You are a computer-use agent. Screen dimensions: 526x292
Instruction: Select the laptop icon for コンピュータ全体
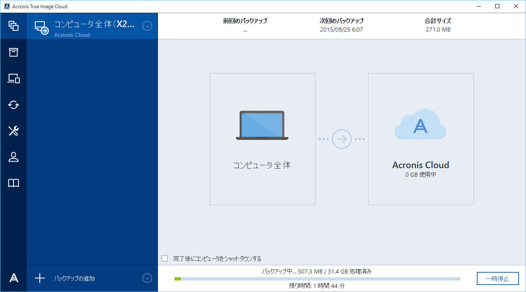(262, 125)
